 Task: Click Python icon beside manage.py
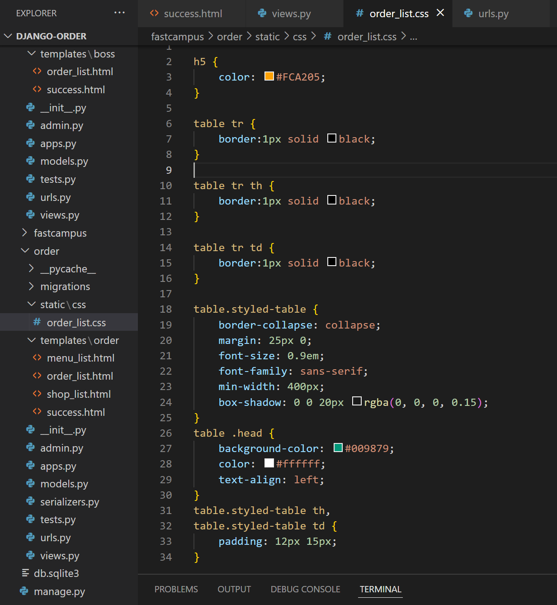coord(24,591)
